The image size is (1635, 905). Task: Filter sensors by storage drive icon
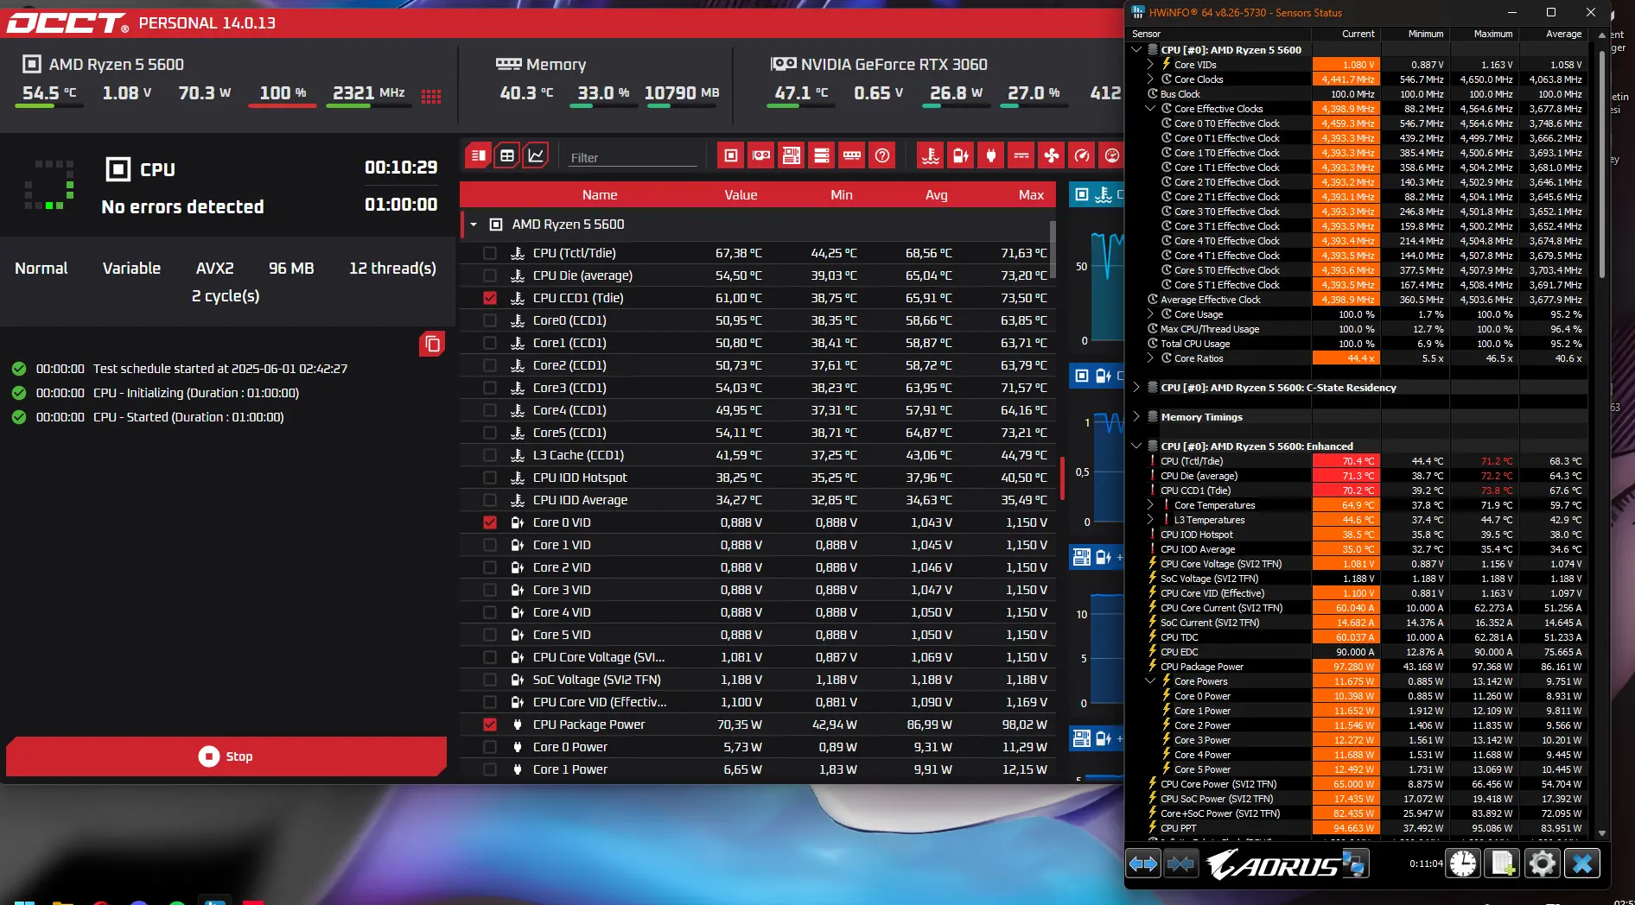tap(822, 155)
